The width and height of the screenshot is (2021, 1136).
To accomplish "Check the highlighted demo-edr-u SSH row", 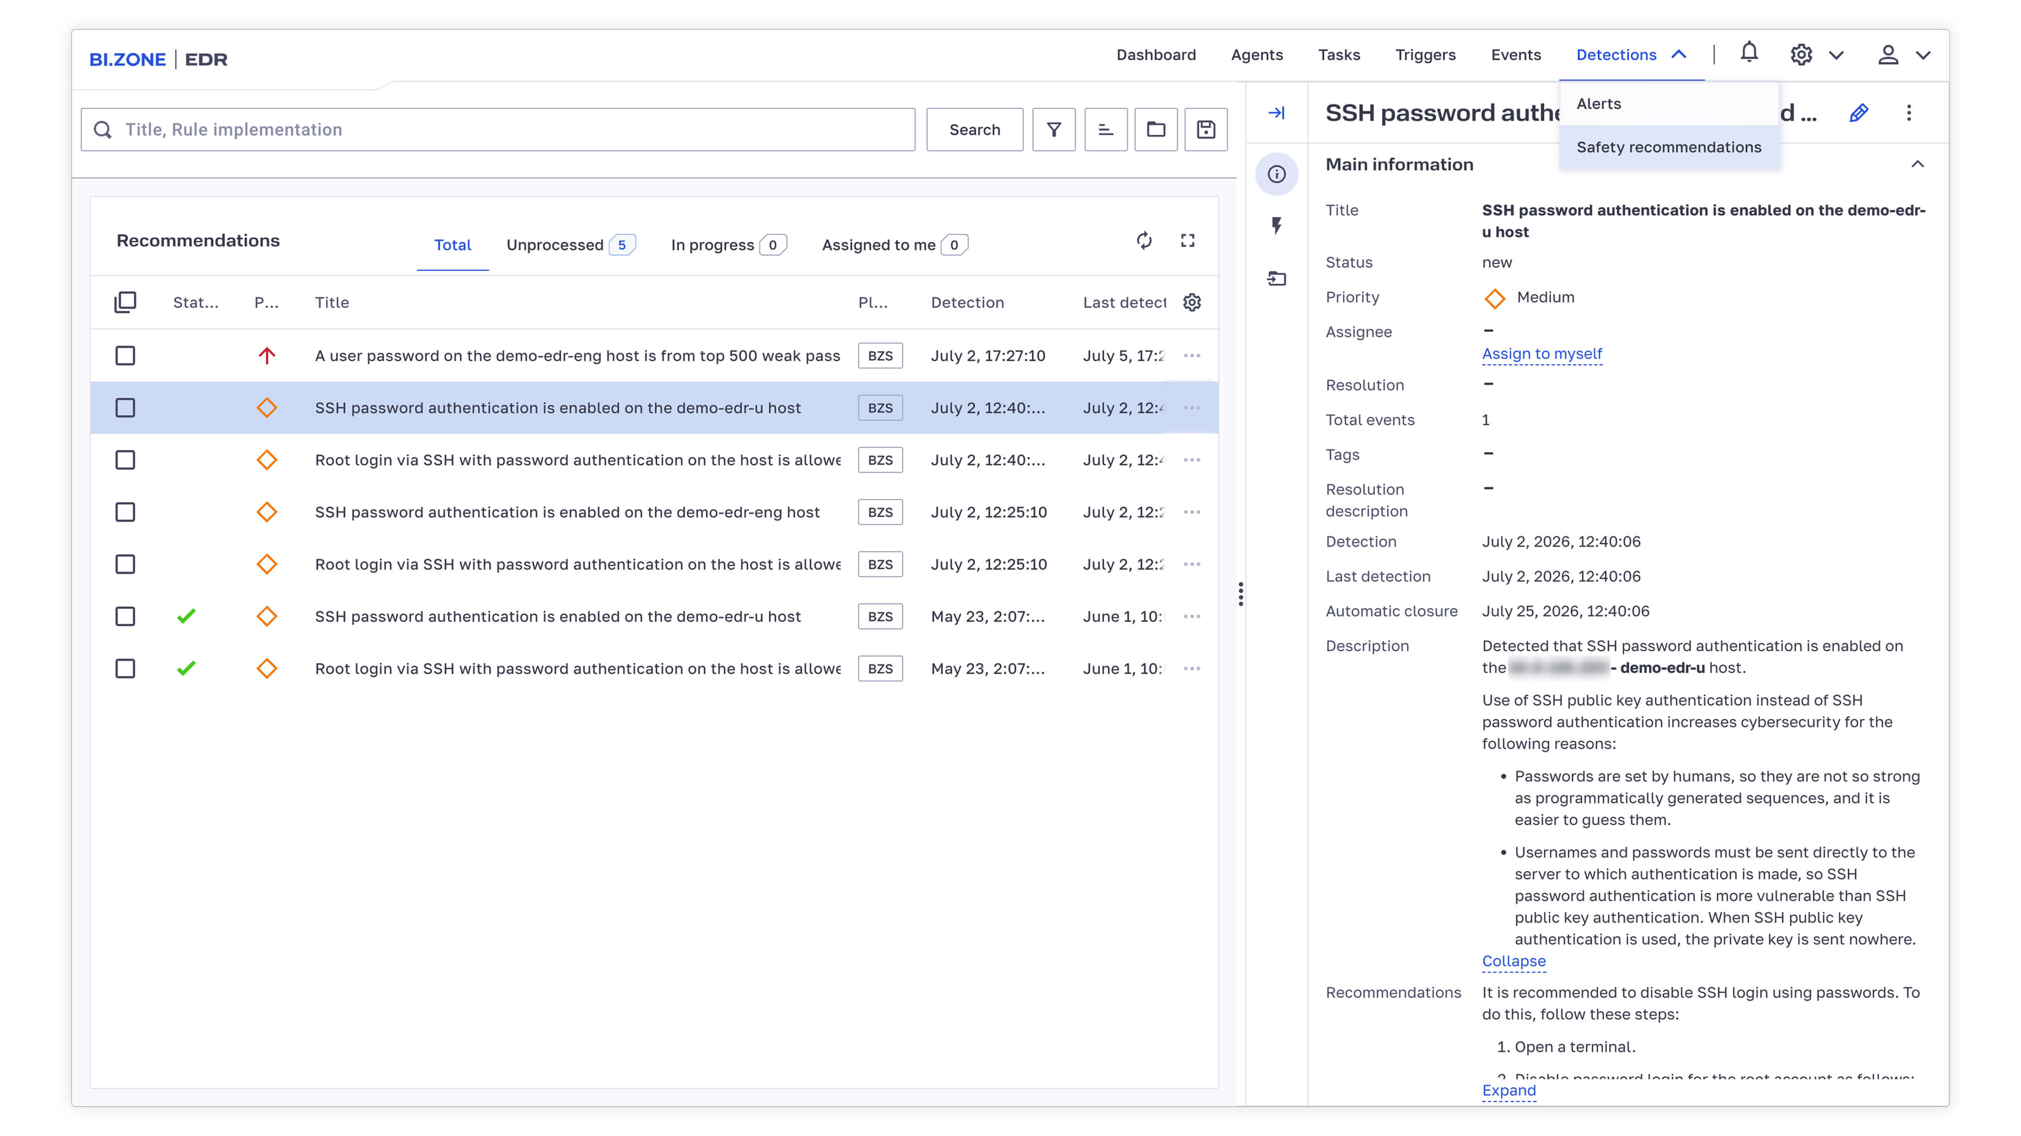I will [x=125, y=408].
